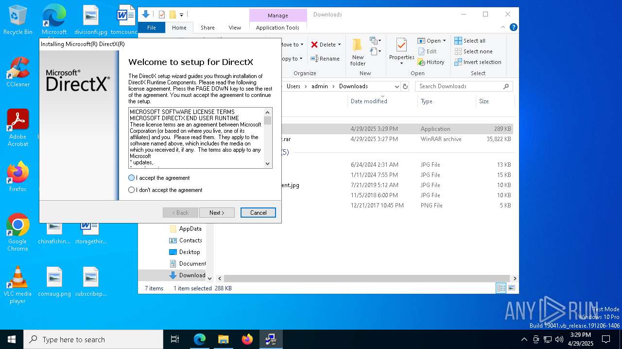Click the Manage contextual tab
Image resolution: width=622 pixels, height=349 pixels.
coord(278,16)
